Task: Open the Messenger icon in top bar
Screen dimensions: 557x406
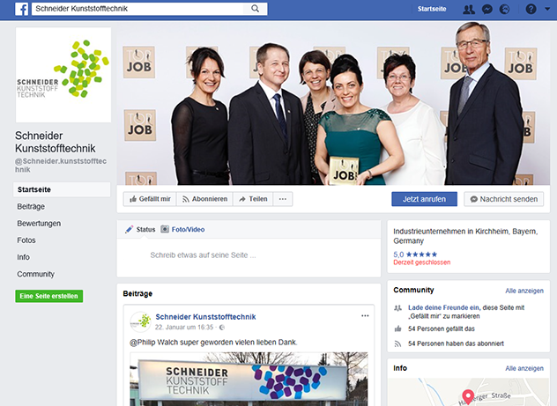Action: coord(486,9)
